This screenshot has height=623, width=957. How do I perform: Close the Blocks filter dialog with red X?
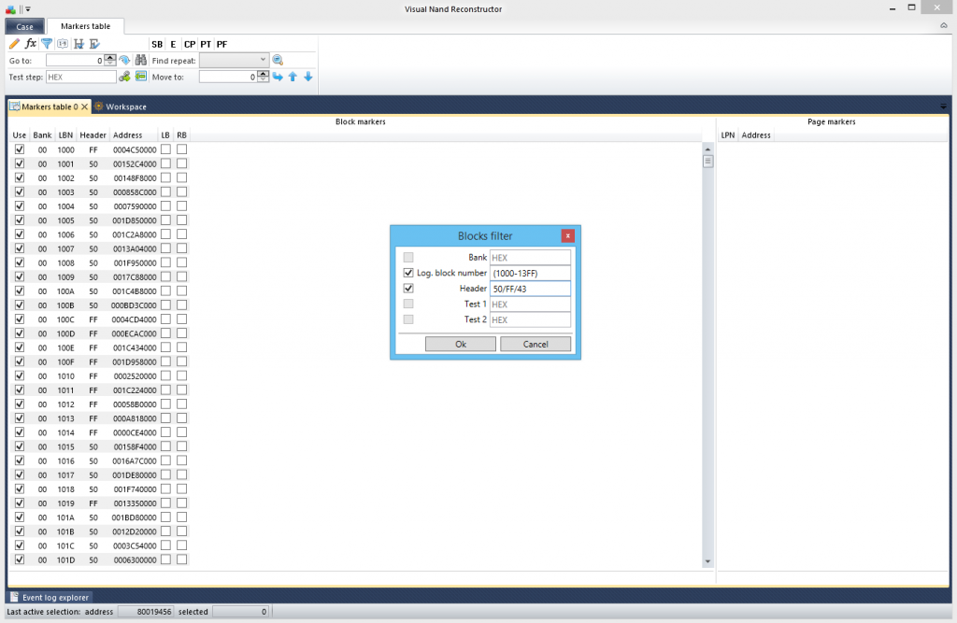567,235
